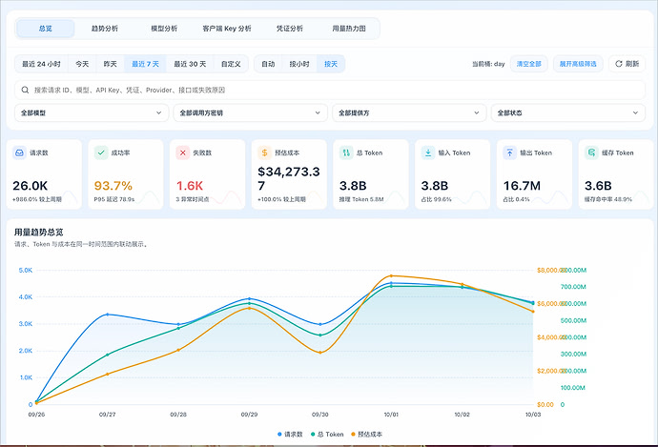Click the 10/01 orange peak data point
Screen dimensions: 658x447
pos(391,275)
